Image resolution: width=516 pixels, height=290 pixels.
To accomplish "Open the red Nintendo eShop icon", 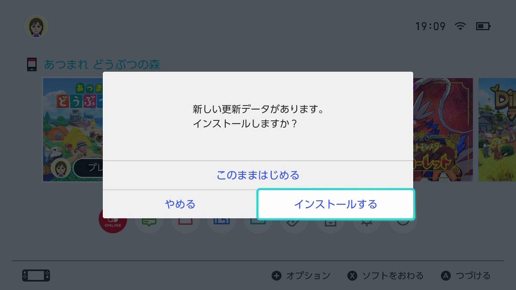I will click(185, 224).
